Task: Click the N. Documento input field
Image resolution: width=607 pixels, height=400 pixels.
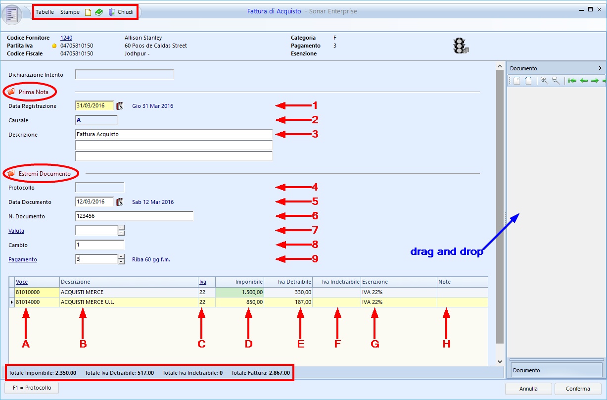Action: 134,216
